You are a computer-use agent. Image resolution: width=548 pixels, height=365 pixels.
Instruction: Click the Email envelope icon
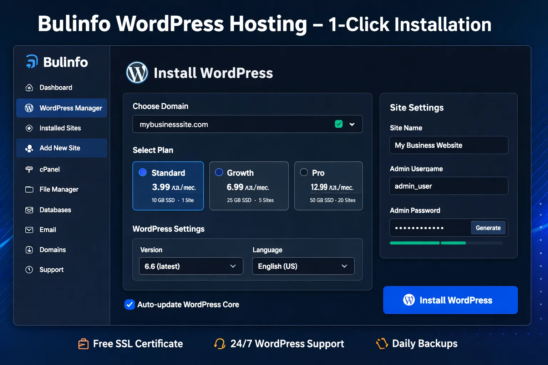pos(29,230)
